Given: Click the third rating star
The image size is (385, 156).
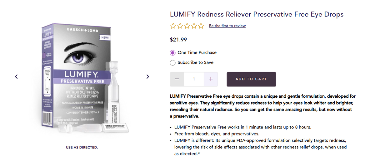Looking at the screenshot, I should 187,26.
